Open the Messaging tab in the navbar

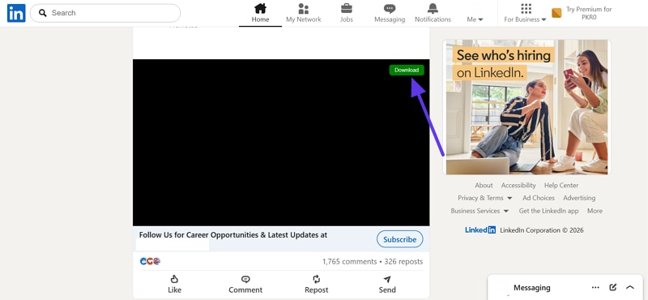coord(390,13)
